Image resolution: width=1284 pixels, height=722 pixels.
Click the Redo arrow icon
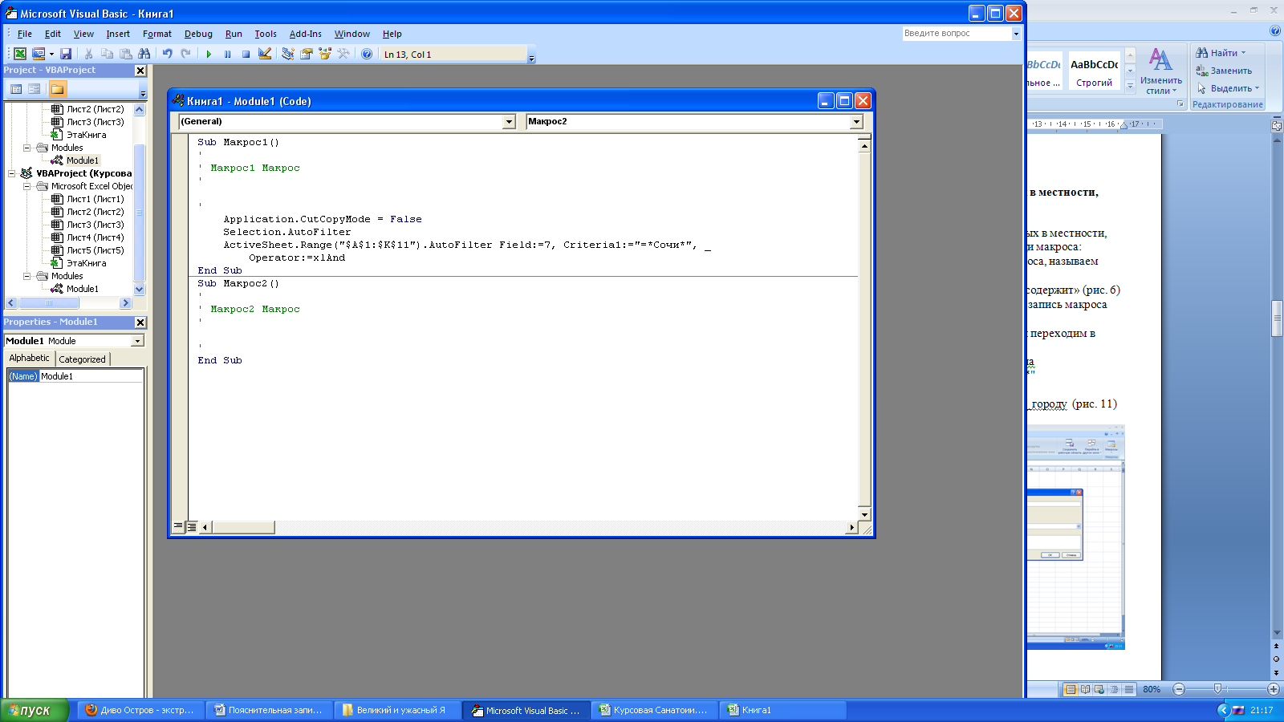(185, 54)
